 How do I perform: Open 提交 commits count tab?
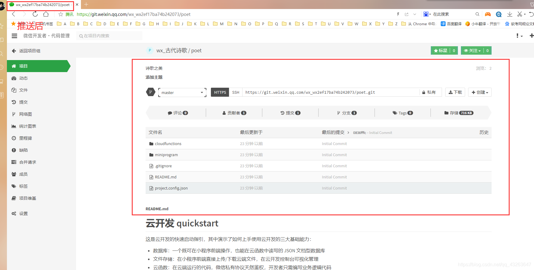(290, 113)
